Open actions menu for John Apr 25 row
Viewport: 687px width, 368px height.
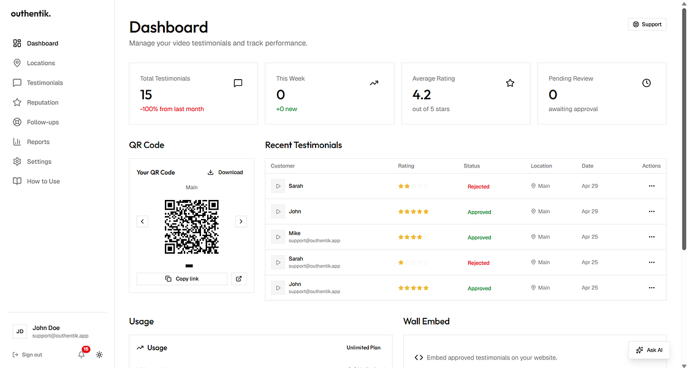point(651,288)
